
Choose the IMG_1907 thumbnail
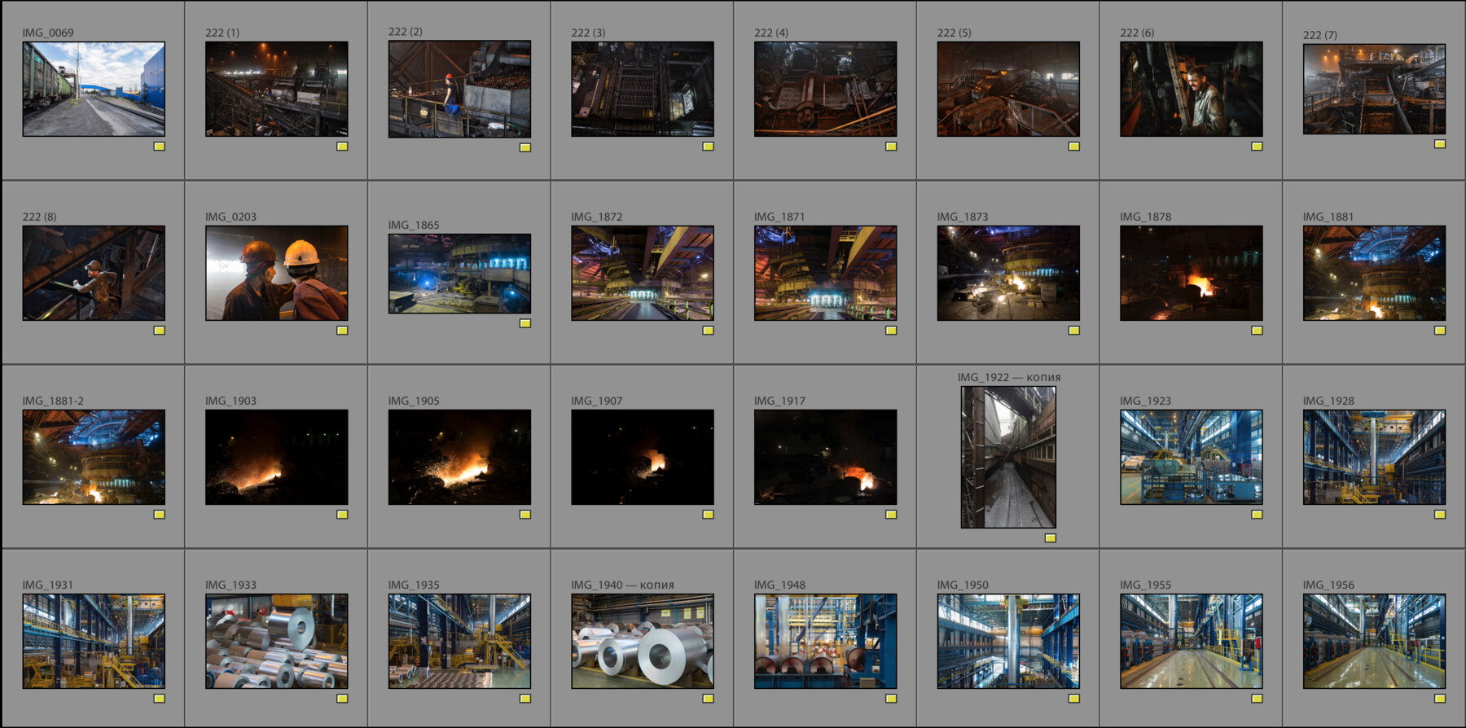tap(643, 457)
